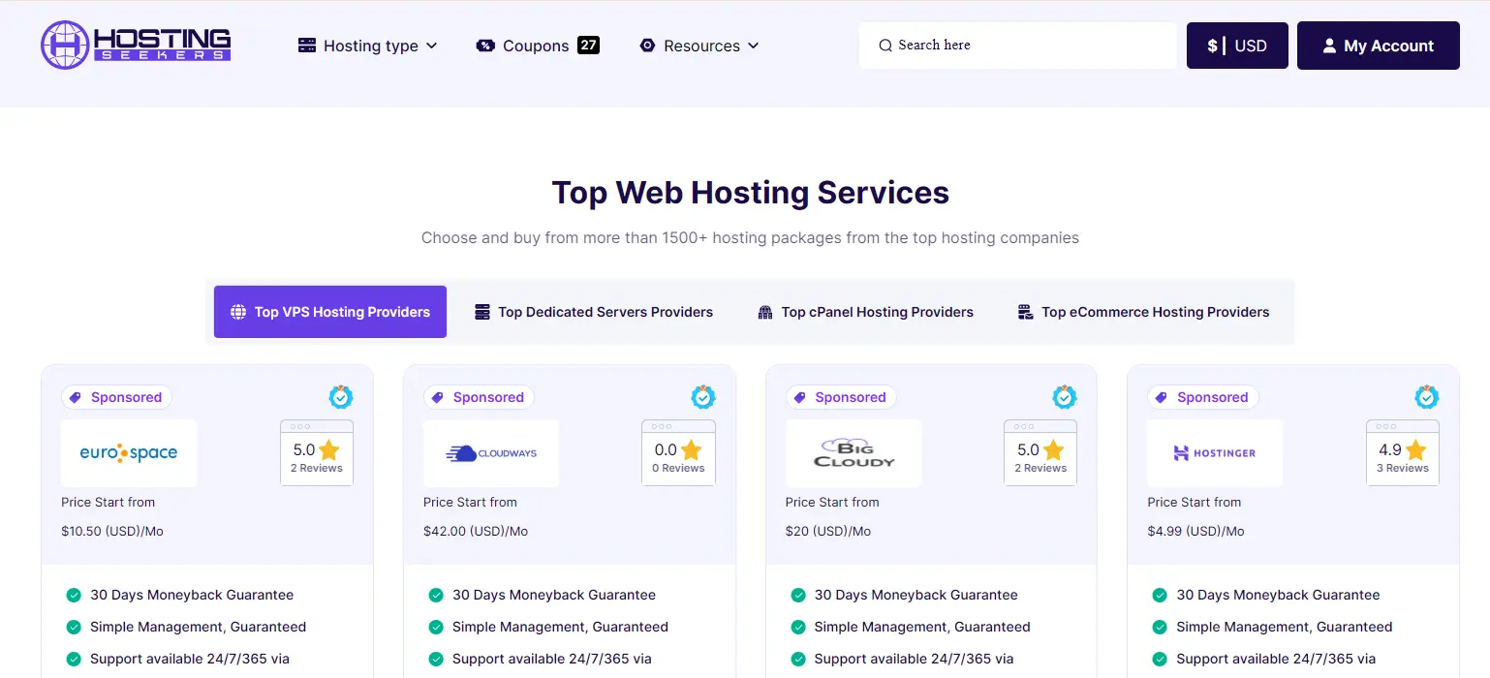Click the 27 coupons count badge
The height and width of the screenshot is (678, 1490).
(x=588, y=45)
